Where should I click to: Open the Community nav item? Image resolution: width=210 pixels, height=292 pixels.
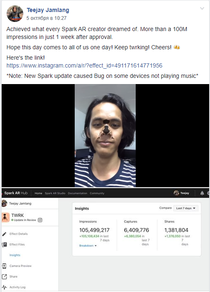point(97,193)
